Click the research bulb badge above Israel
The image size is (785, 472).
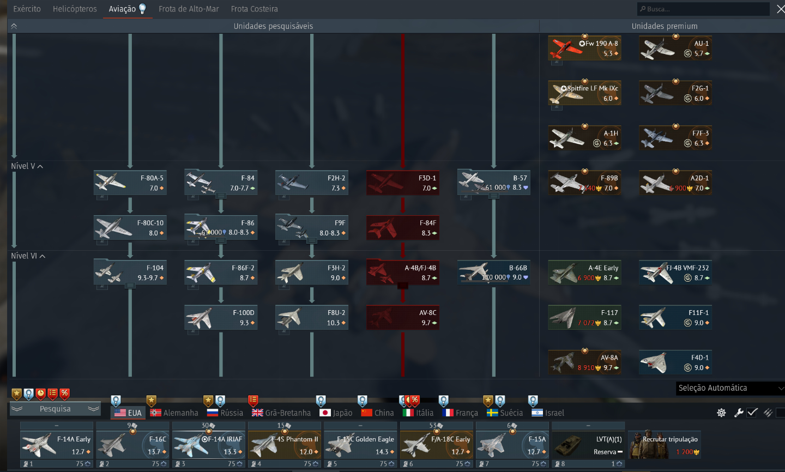533,401
